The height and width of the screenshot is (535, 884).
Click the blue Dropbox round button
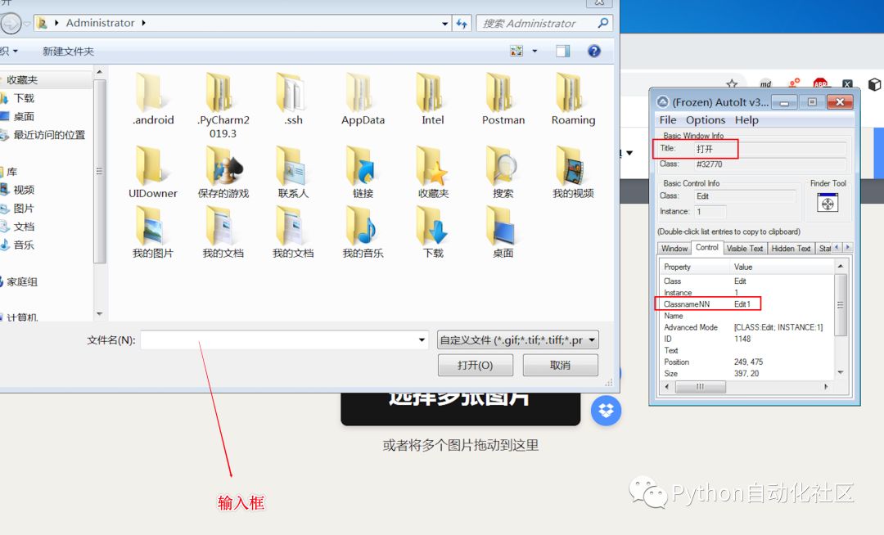point(606,411)
